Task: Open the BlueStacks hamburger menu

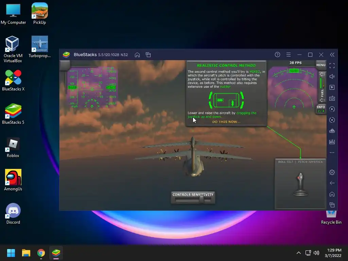Action: (289, 55)
